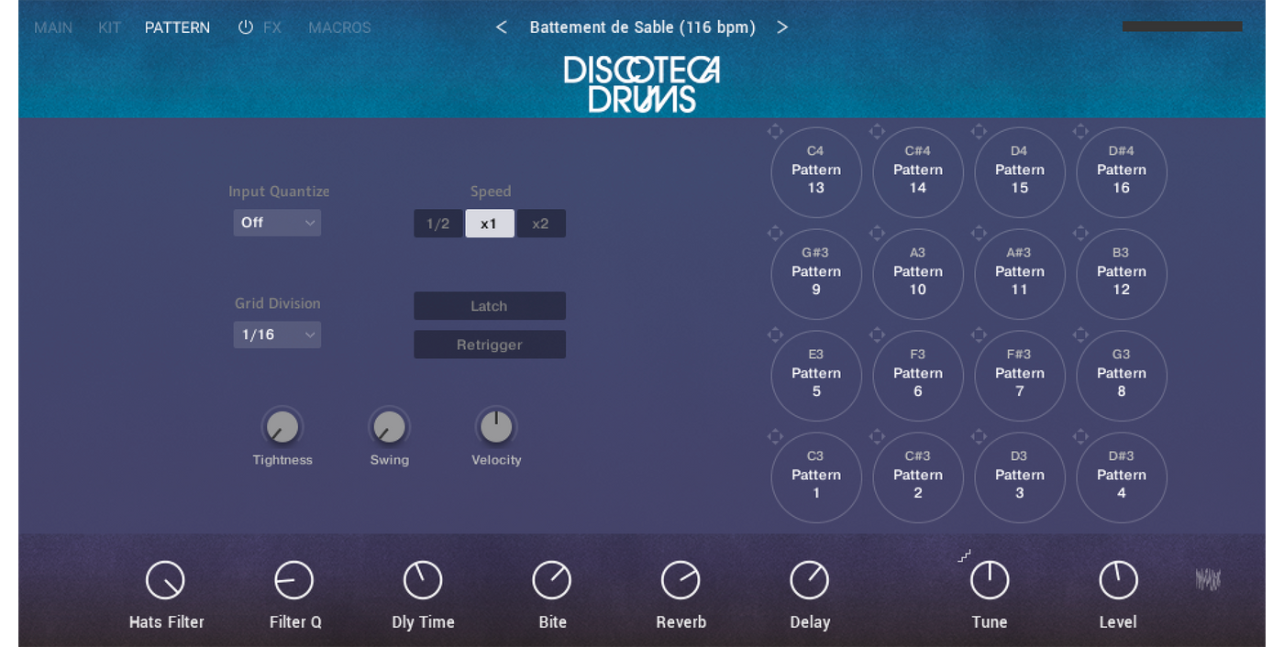Enable the Retrigger button
Screen dimensions: 1284x647
coord(490,345)
